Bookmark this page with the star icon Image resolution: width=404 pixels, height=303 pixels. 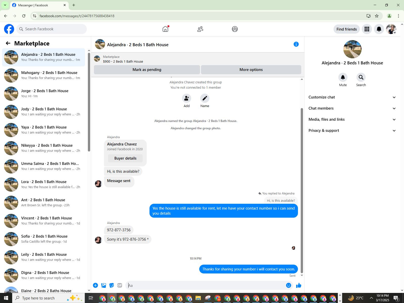click(x=377, y=16)
